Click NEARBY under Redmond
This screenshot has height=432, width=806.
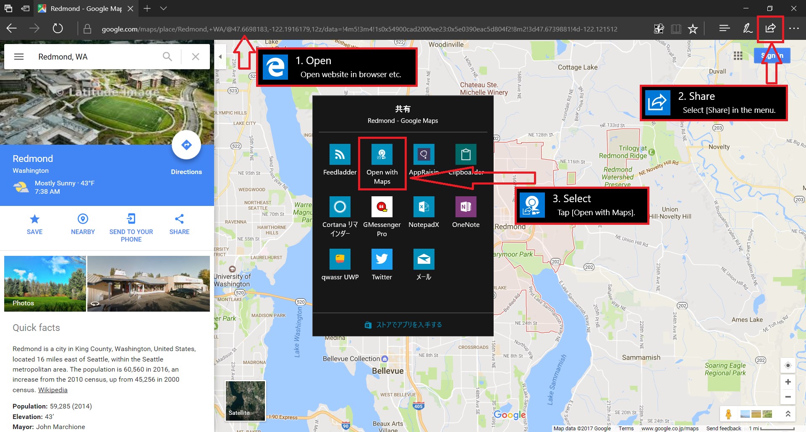click(x=83, y=224)
